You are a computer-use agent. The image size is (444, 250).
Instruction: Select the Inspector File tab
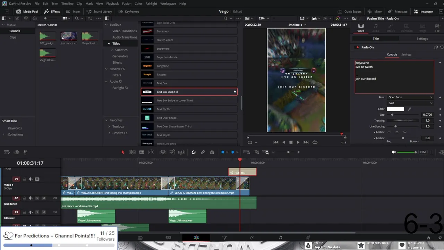(437, 28)
